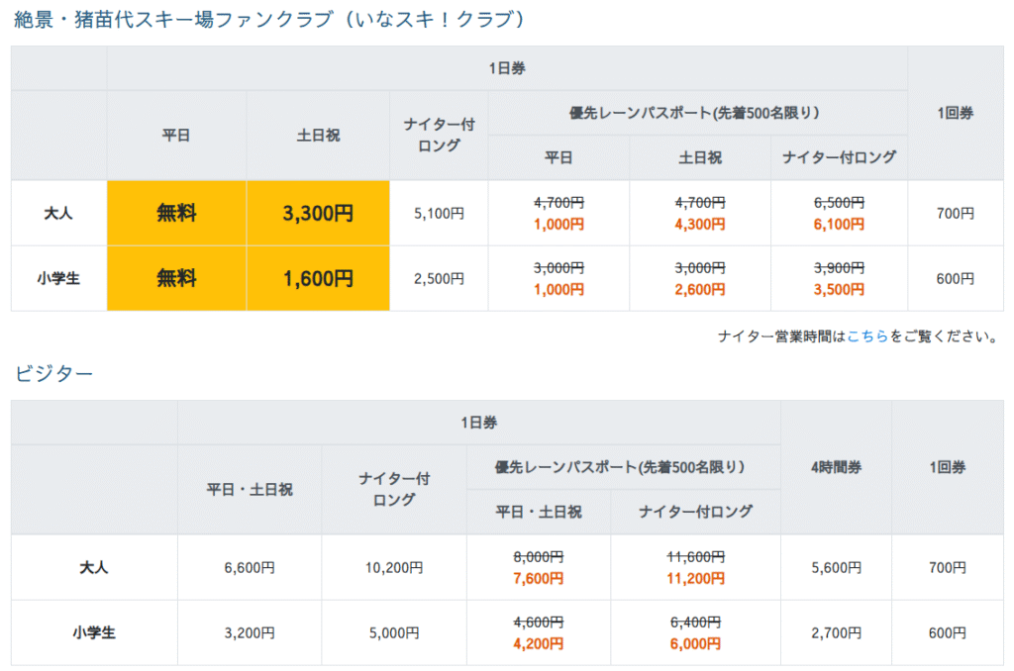
Task: Select the 6,600円 visitor adult day price
Action: 246,566
